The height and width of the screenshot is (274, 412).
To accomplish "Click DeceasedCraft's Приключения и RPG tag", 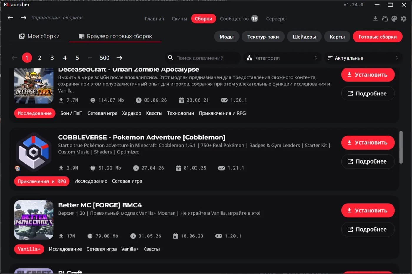I will click(x=222, y=113).
